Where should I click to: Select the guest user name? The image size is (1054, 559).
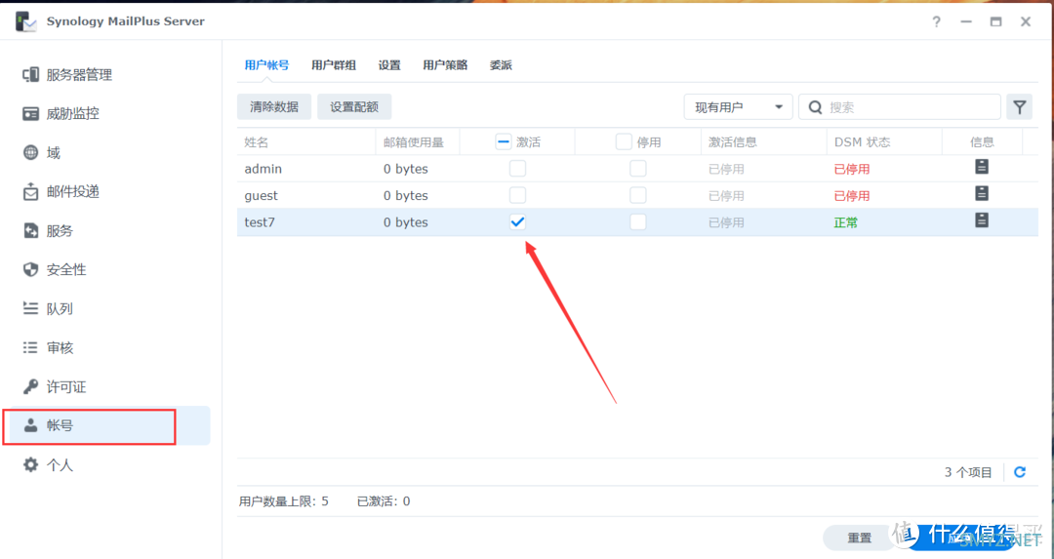coord(261,195)
